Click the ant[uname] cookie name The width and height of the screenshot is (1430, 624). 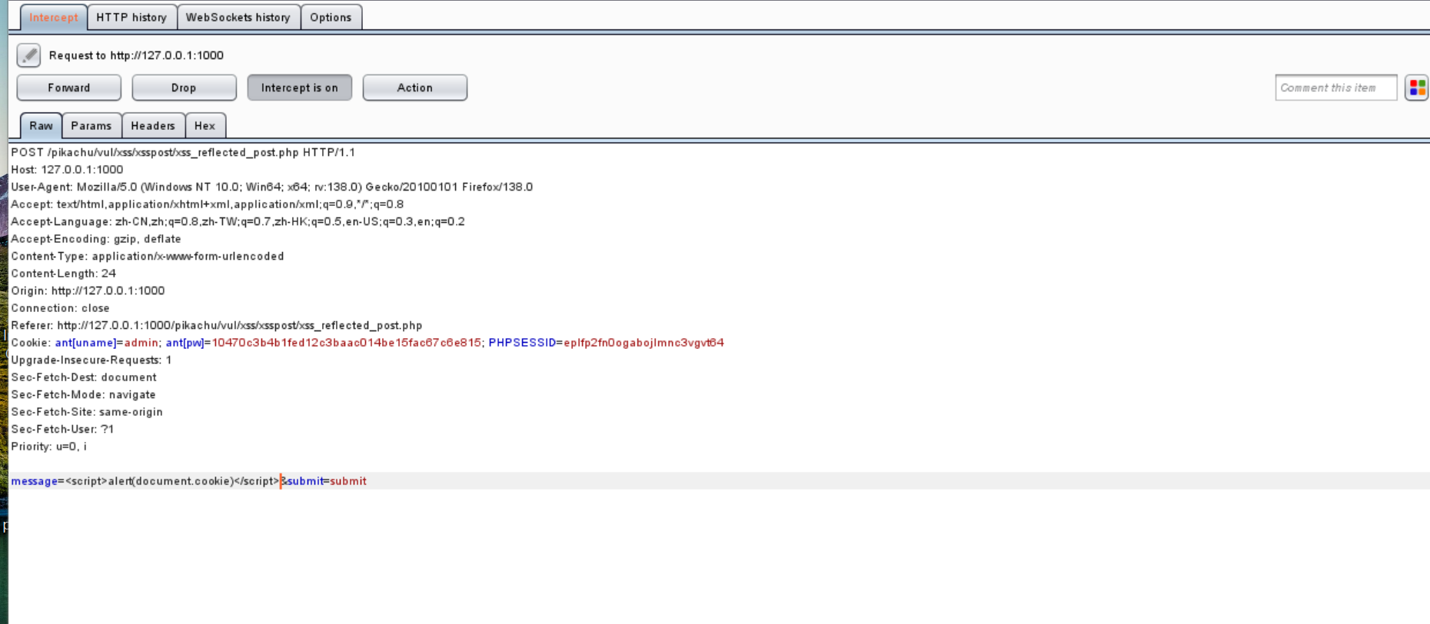(85, 343)
